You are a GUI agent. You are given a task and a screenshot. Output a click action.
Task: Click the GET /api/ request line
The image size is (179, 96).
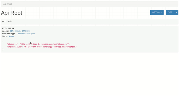coord(89,21)
